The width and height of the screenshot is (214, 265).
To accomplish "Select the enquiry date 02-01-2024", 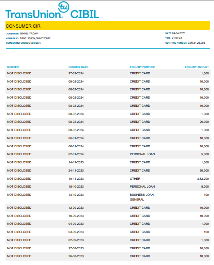I will point(76,154).
